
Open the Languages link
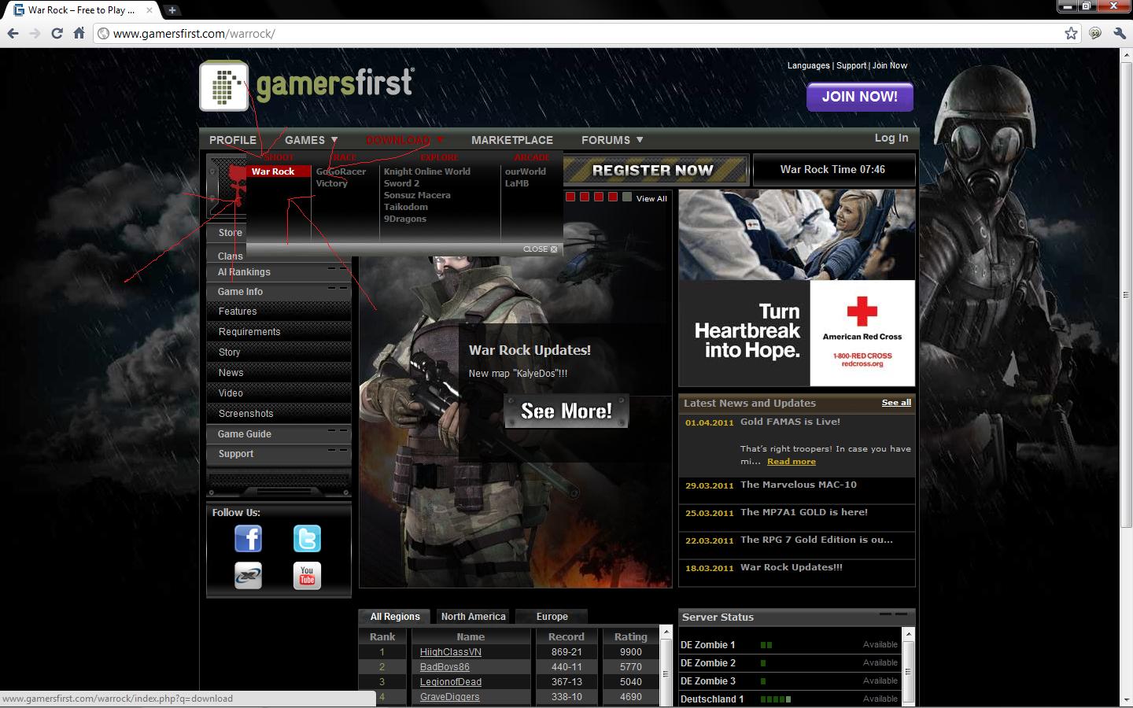coord(808,65)
